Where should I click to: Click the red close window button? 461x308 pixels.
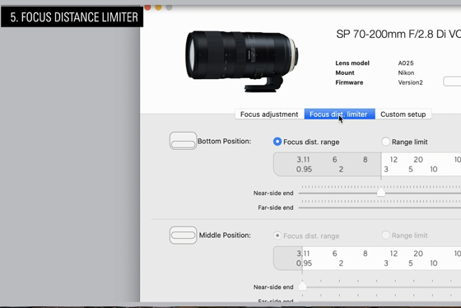point(147,7)
